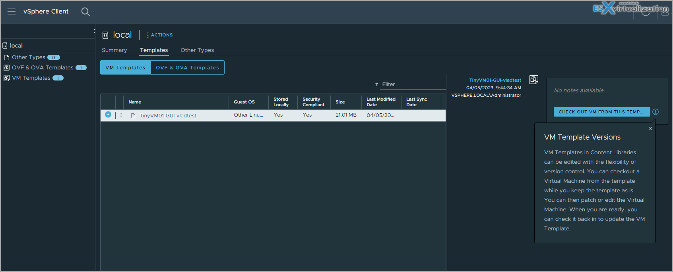
Task: Click the VM Templates sidebar icon
Action: coord(7,78)
